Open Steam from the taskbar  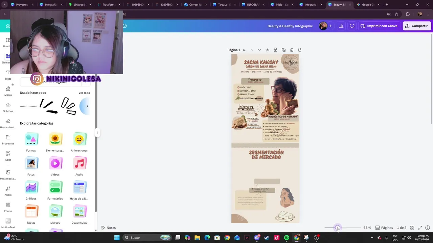267,238
